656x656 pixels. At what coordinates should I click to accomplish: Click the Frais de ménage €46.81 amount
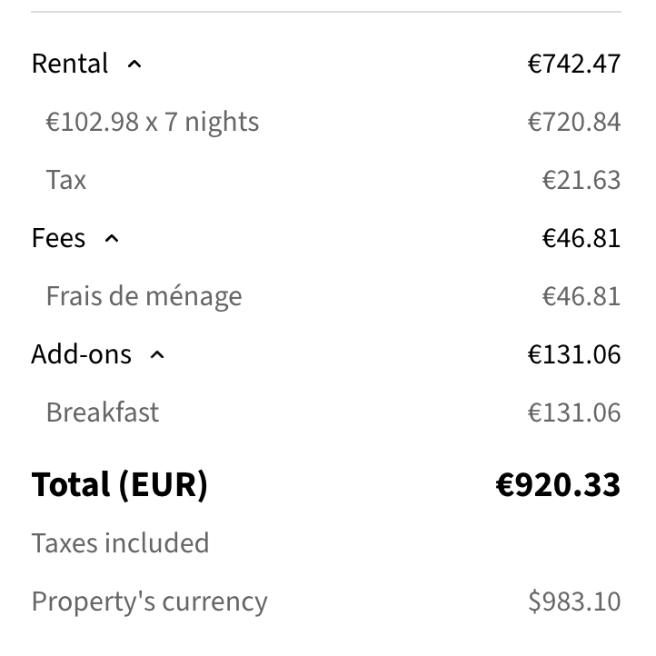pos(581,296)
